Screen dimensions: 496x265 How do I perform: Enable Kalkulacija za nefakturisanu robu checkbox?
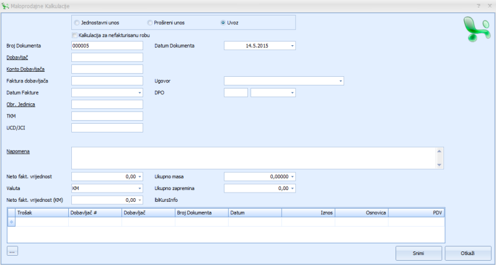point(74,35)
